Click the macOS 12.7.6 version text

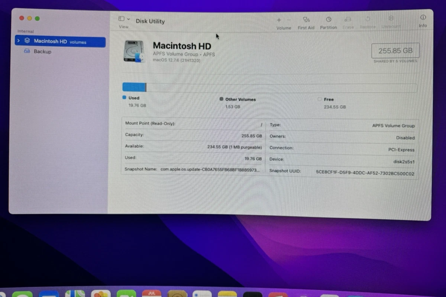pos(177,60)
